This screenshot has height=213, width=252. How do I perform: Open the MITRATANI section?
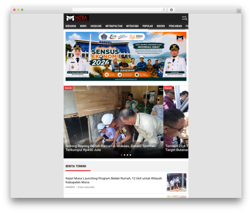click(x=133, y=26)
